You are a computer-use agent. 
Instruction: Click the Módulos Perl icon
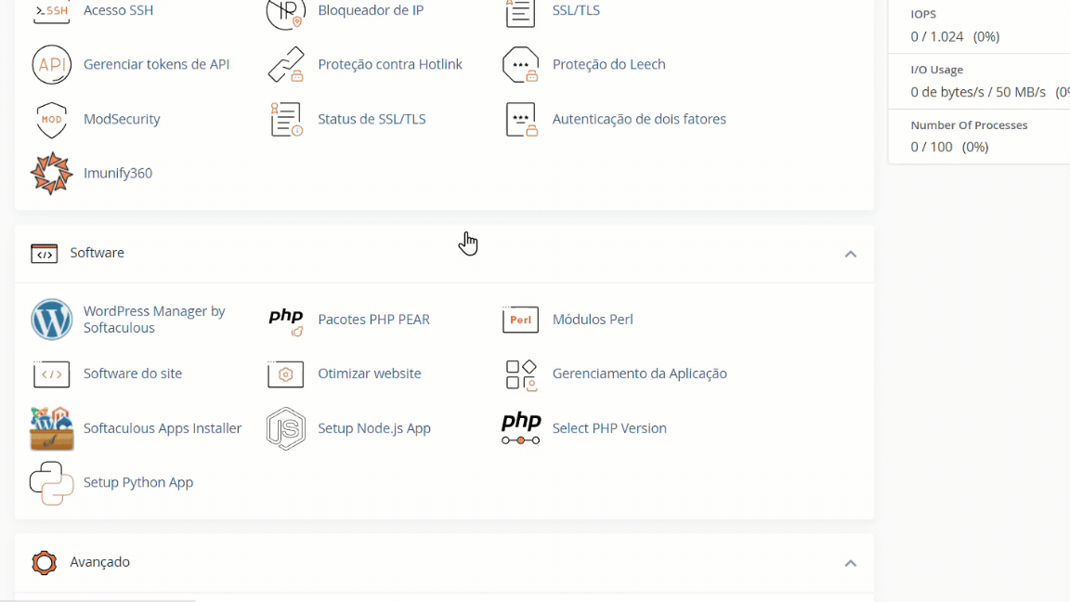pos(521,320)
